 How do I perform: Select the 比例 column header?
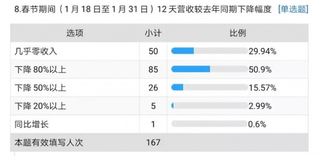tap(238, 33)
